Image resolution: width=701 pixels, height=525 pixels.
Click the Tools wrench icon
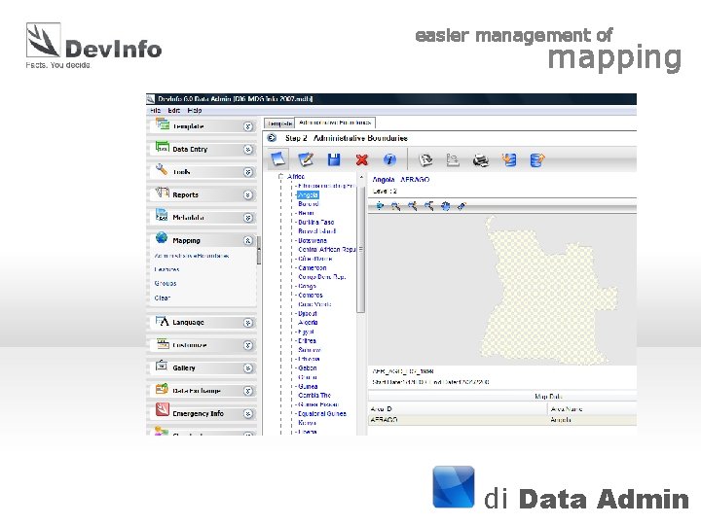162,169
